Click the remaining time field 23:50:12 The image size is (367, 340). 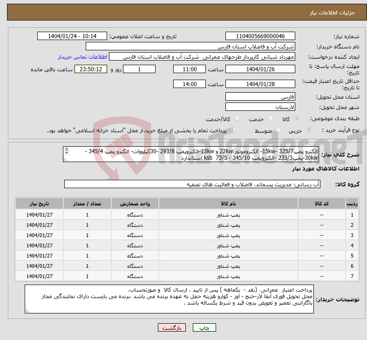click(91, 69)
